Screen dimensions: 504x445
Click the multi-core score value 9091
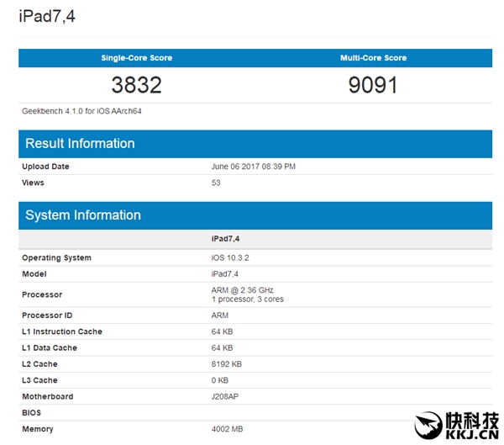pos(373,85)
